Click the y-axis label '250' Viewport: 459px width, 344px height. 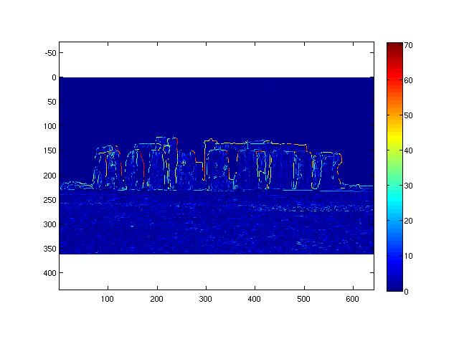49,200
